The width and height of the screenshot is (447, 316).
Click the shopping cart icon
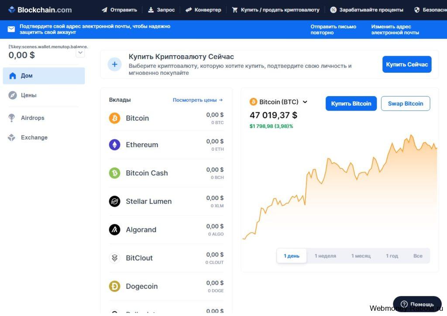click(x=235, y=10)
